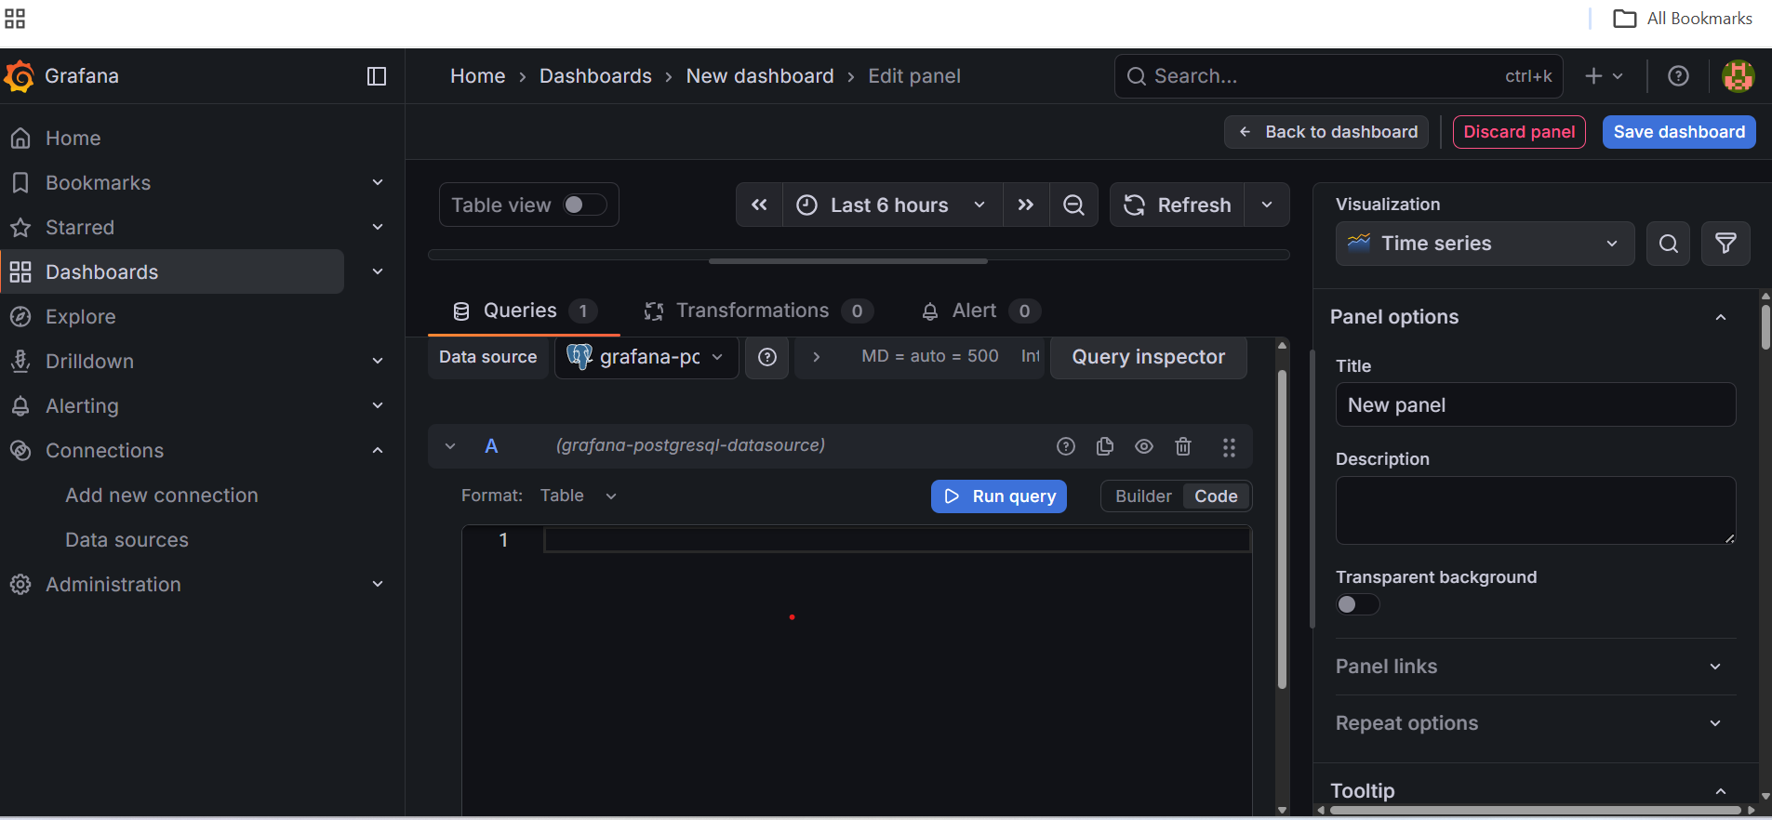1772x820 pixels.
Task: Open Last 6 hours time picker
Action: (x=893, y=205)
